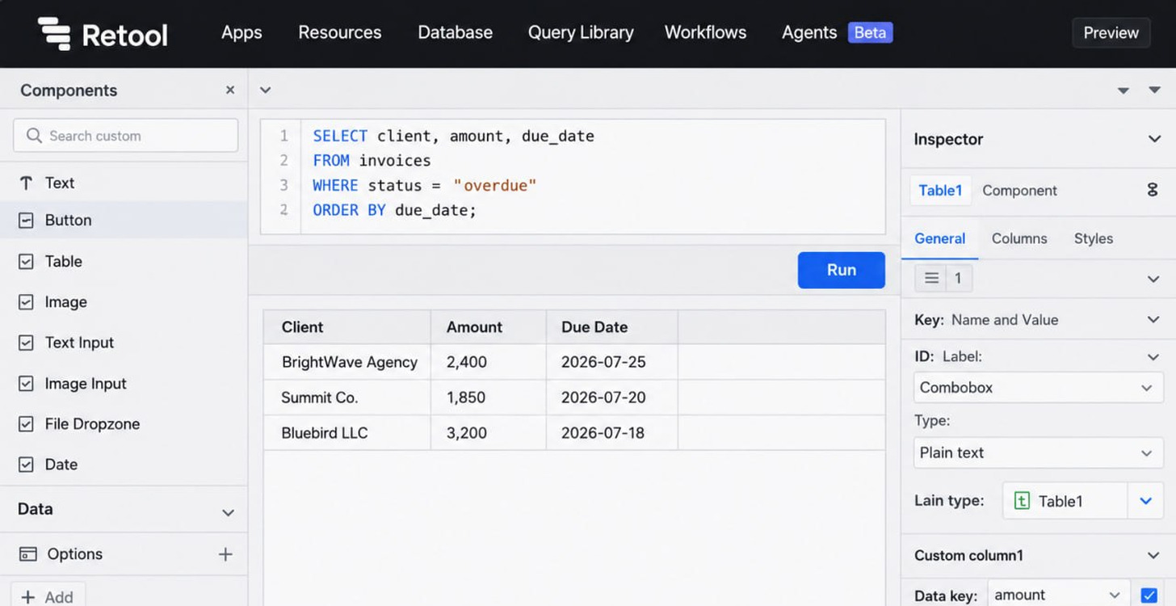Collapse the Inspector panel chevron
Viewport: 1176px width, 606px height.
[x=1154, y=139]
